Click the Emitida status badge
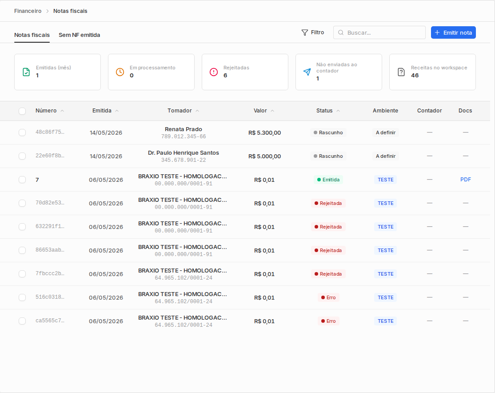 328,180
